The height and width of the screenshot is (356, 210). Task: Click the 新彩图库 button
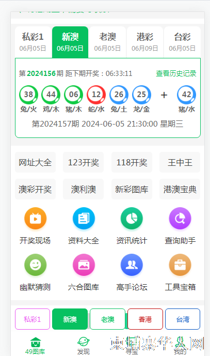point(132,189)
